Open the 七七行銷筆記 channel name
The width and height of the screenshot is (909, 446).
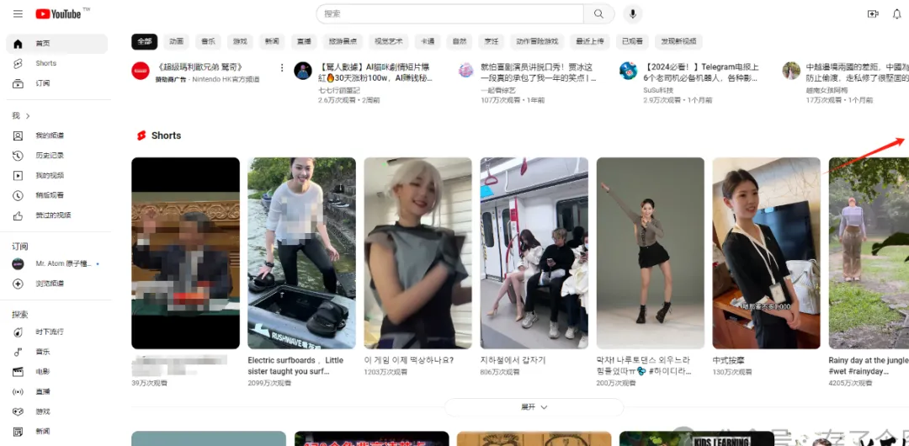(x=339, y=91)
